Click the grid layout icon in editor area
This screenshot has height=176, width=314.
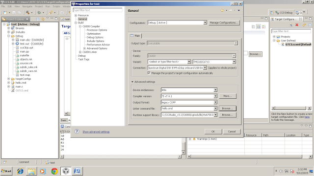point(259,27)
